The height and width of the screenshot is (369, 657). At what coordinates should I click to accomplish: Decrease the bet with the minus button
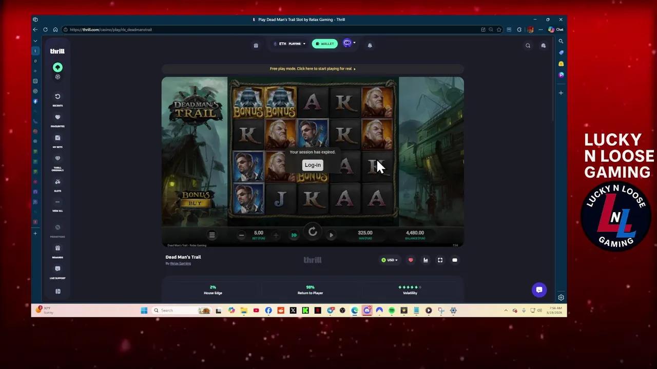click(241, 235)
